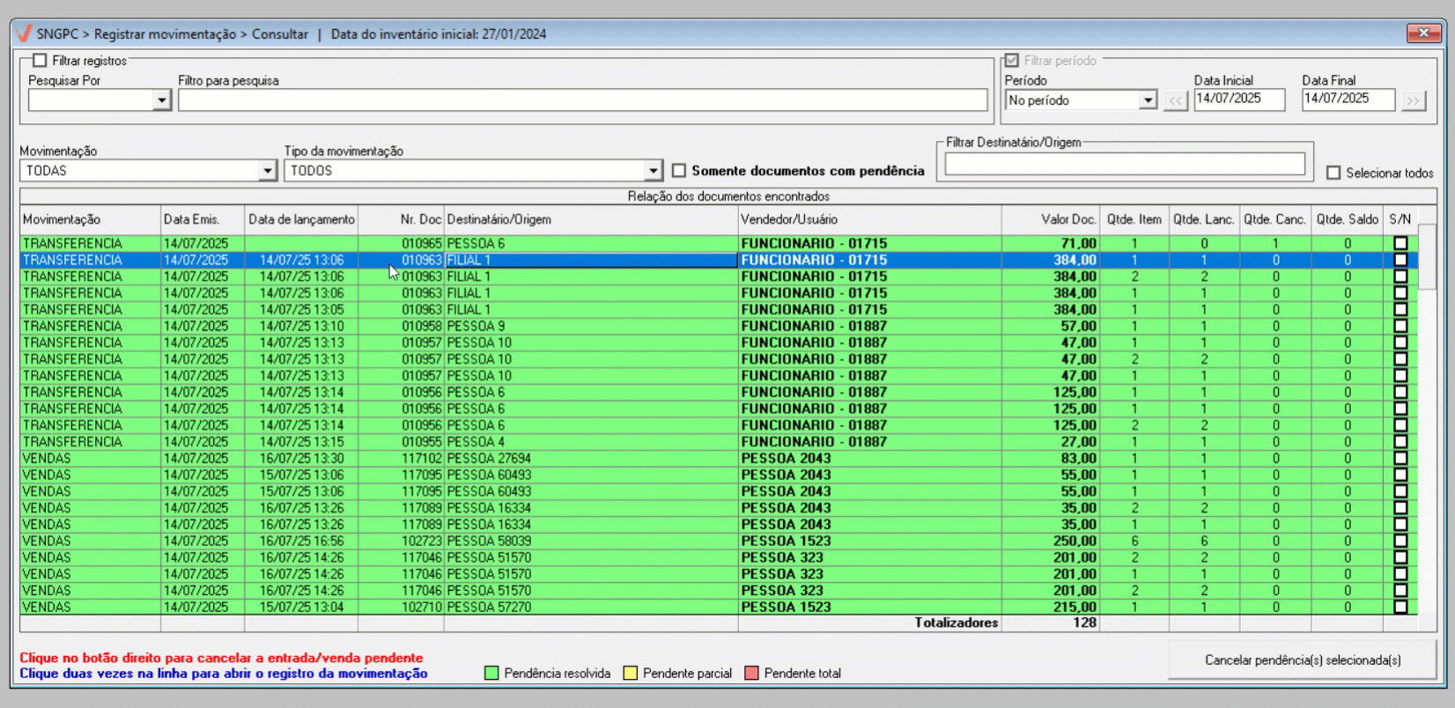1455x708 pixels.
Task: Expand the Movimentação TODAS dropdown
Action: (268, 171)
